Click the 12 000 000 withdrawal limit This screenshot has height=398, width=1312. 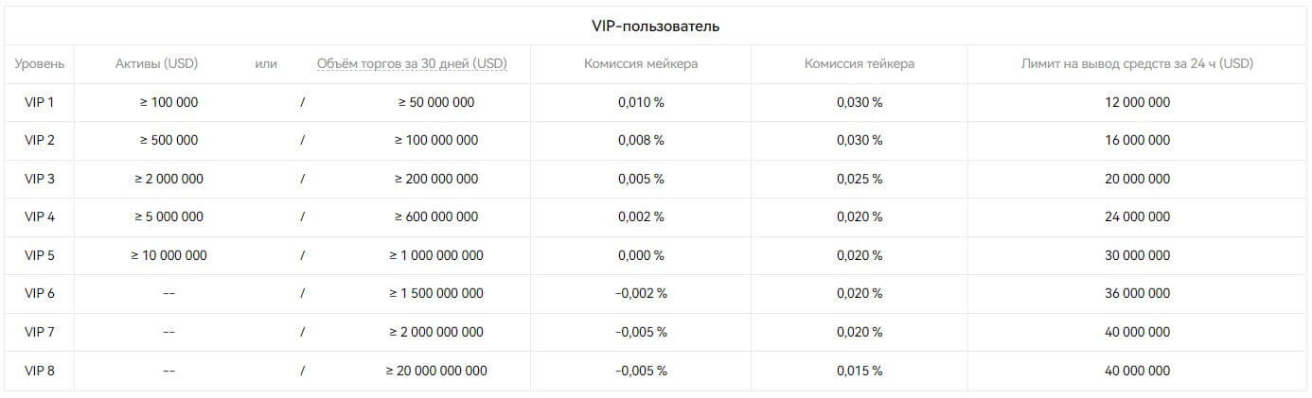pos(1137,102)
